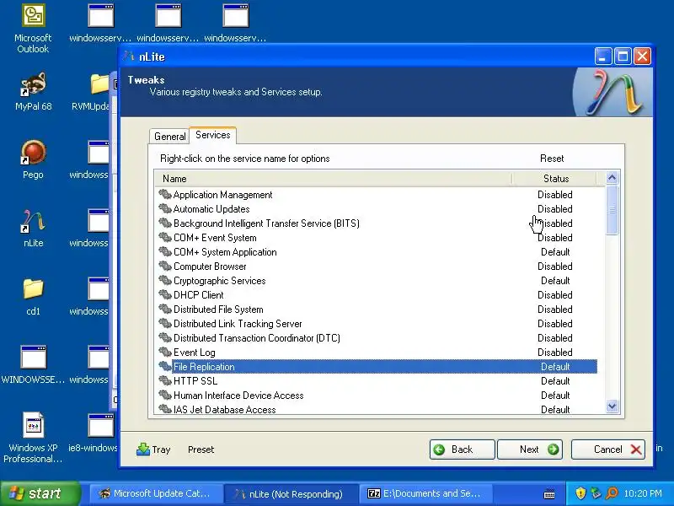
Task: Select Distributed Transaction Coordinator (DTC)
Action: [x=257, y=338]
